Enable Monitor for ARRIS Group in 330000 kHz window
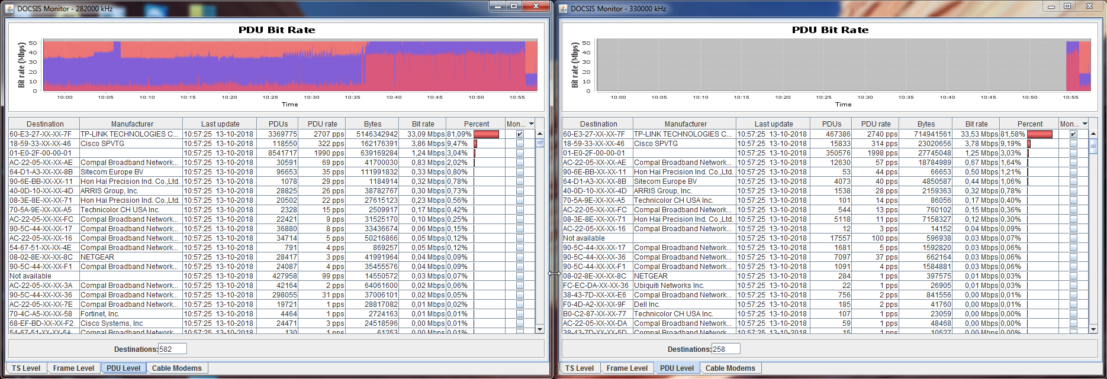The width and height of the screenshot is (1107, 379). tap(1073, 191)
